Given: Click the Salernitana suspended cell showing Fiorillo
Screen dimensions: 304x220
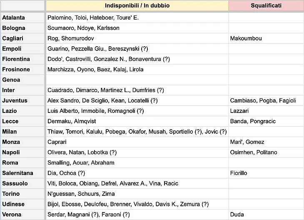Looking at the screenshot, I should tap(266, 173).
